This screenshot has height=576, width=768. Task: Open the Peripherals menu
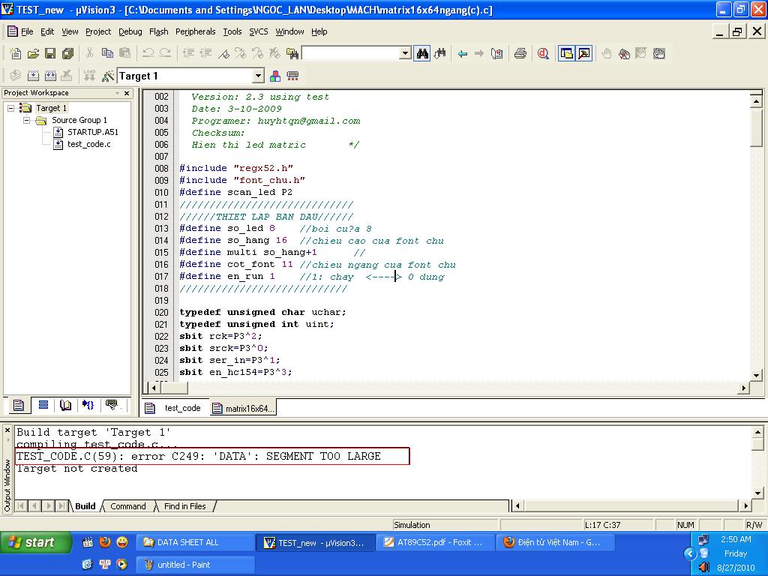pyautogui.click(x=195, y=31)
